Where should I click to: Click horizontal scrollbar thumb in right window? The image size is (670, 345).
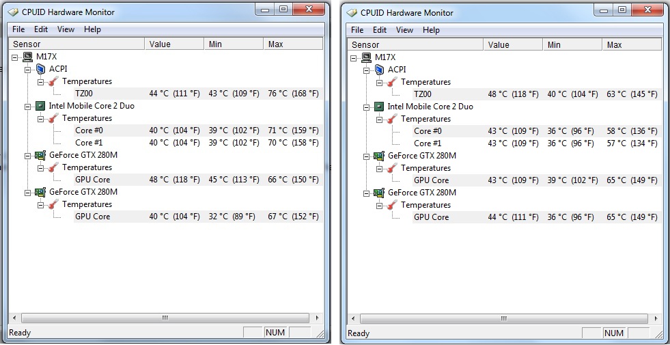pyautogui.click(x=504, y=319)
